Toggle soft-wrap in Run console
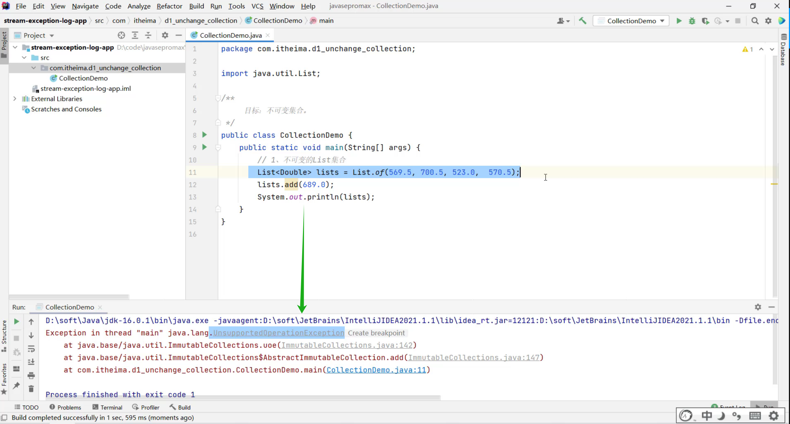790x424 pixels. click(x=31, y=349)
